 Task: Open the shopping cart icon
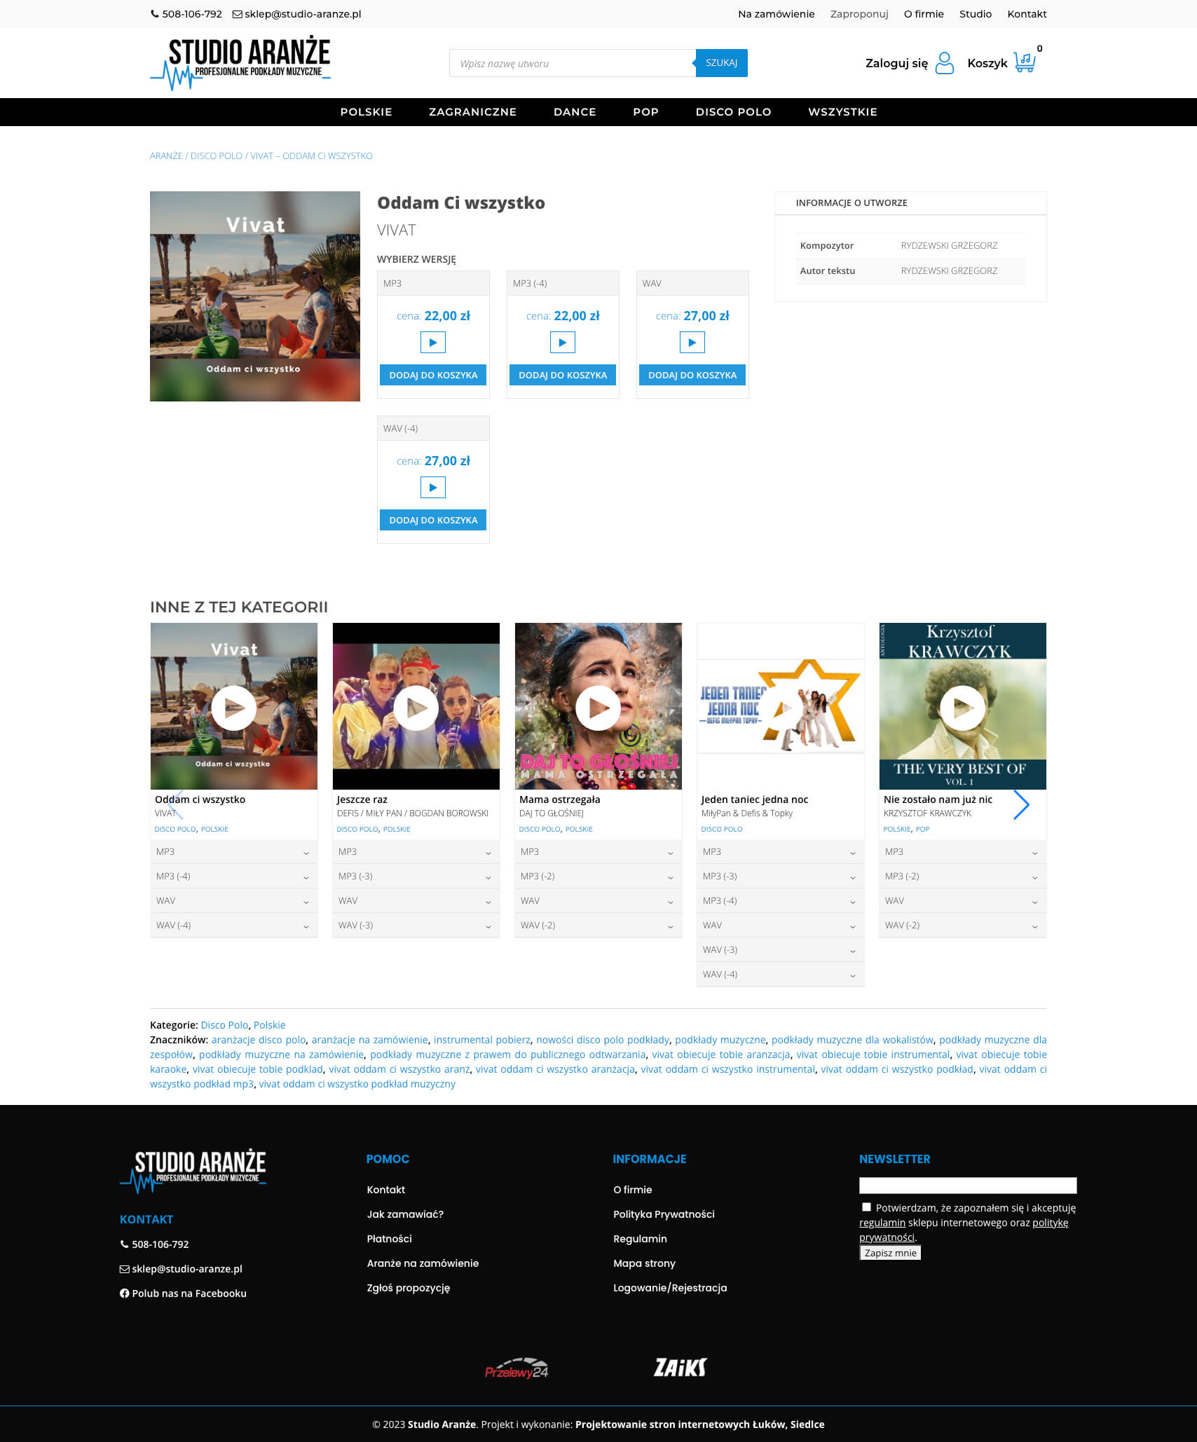click(x=1024, y=62)
